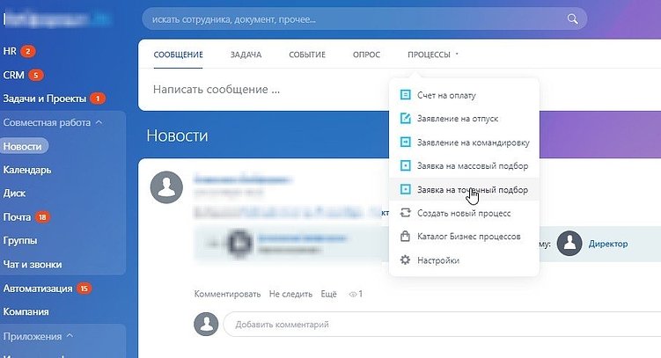Click the Заявка на точечный подбор icon
661x358 pixels.
point(405,189)
